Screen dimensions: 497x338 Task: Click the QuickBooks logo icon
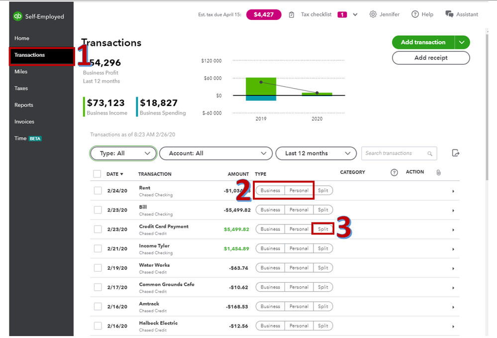pyautogui.click(x=18, y=16)
